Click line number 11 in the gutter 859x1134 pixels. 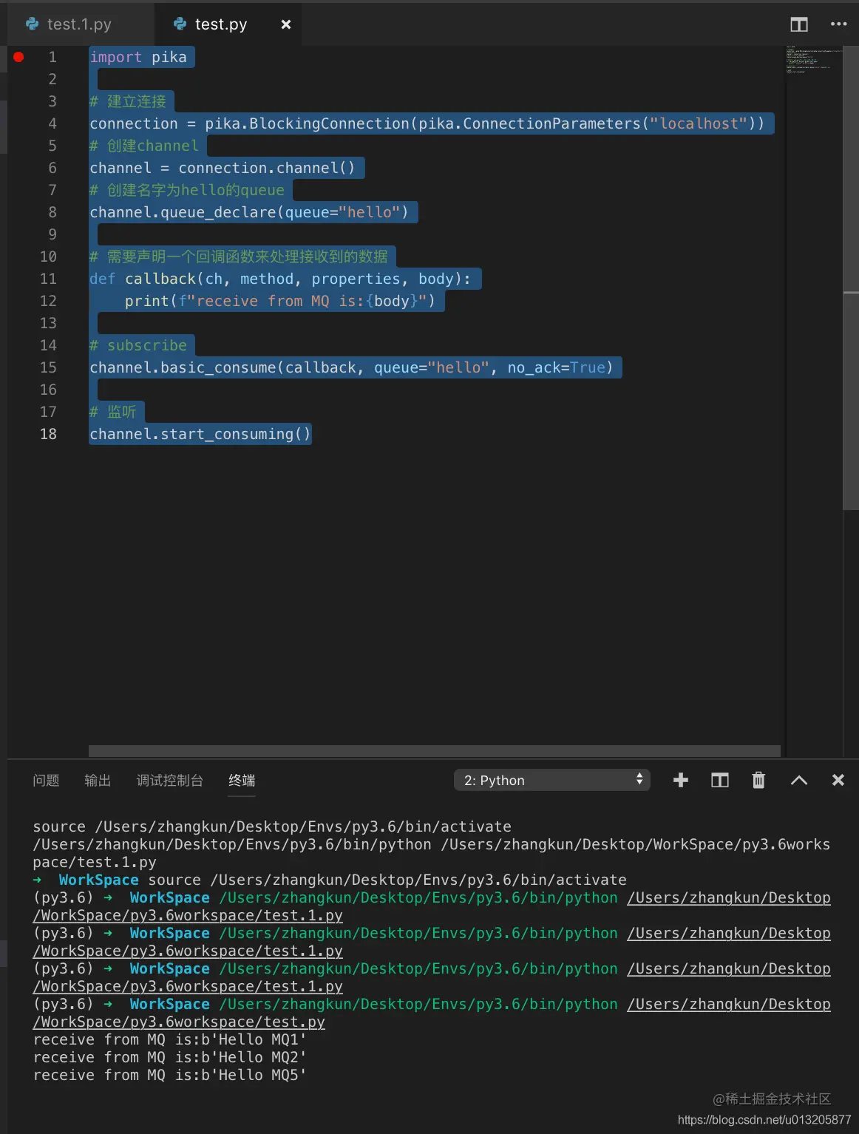click(48, 279)
